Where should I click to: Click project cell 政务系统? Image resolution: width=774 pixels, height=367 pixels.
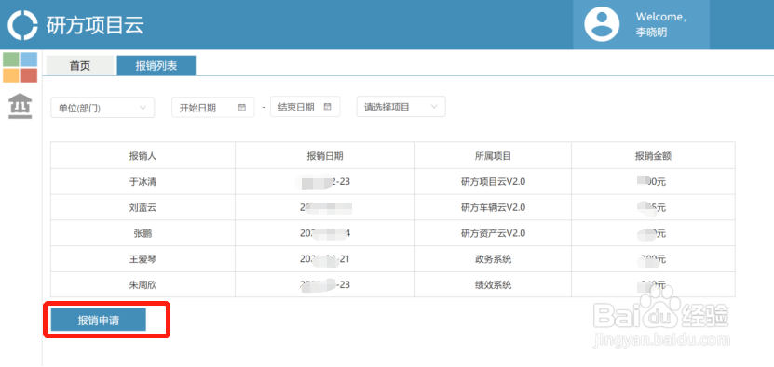tap(493, 258)
